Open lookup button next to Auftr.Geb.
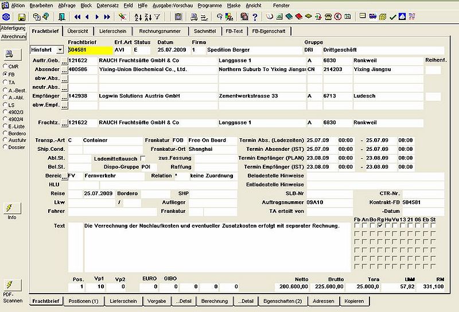The height and width of the screenshot is (312, 459). [x=64, y=61]
